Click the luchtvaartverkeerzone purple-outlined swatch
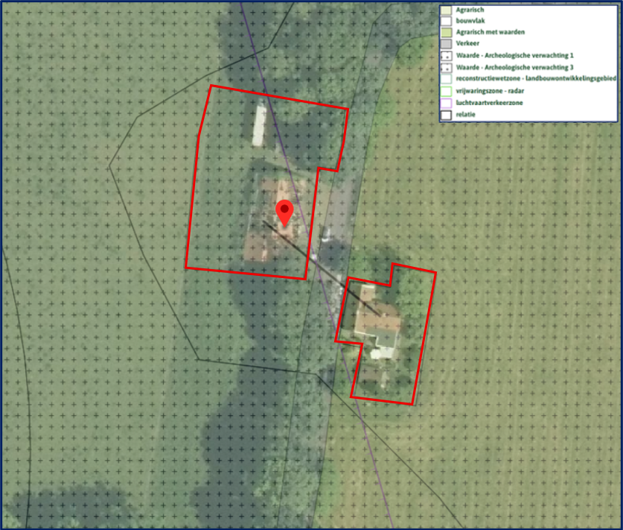 point(446,103)
